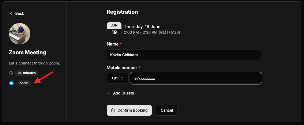The width and height of the screenshot is (304, 125).
Task: Click the blue Zoom camera icon
Action: pos(12,83)
